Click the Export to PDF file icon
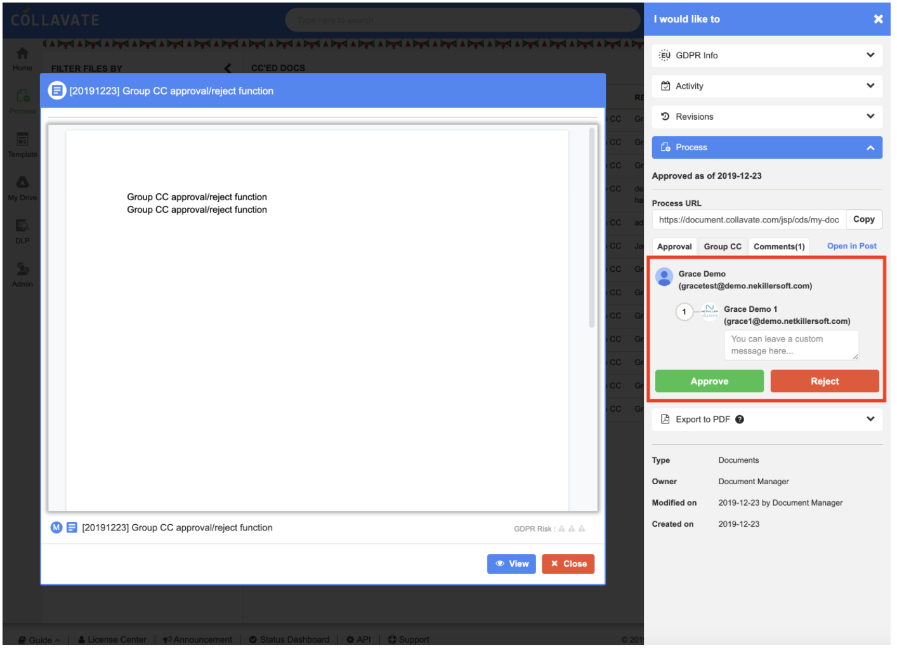Screen dimensions: 897x649 click(665, 419)
